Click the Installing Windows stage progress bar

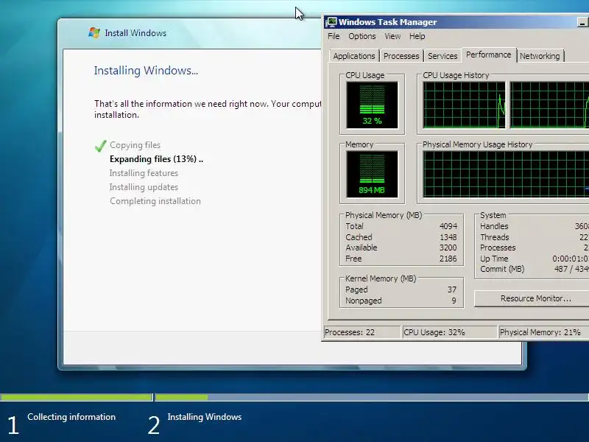click(372, 397)
